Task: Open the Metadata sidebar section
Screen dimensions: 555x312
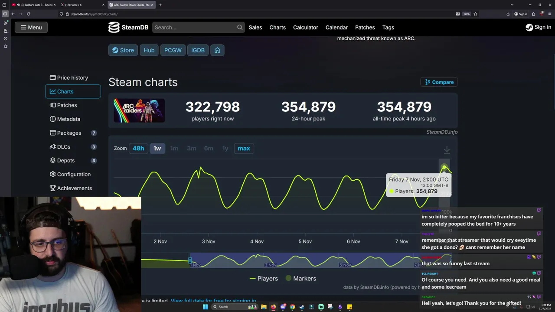Action: point(73,119)
